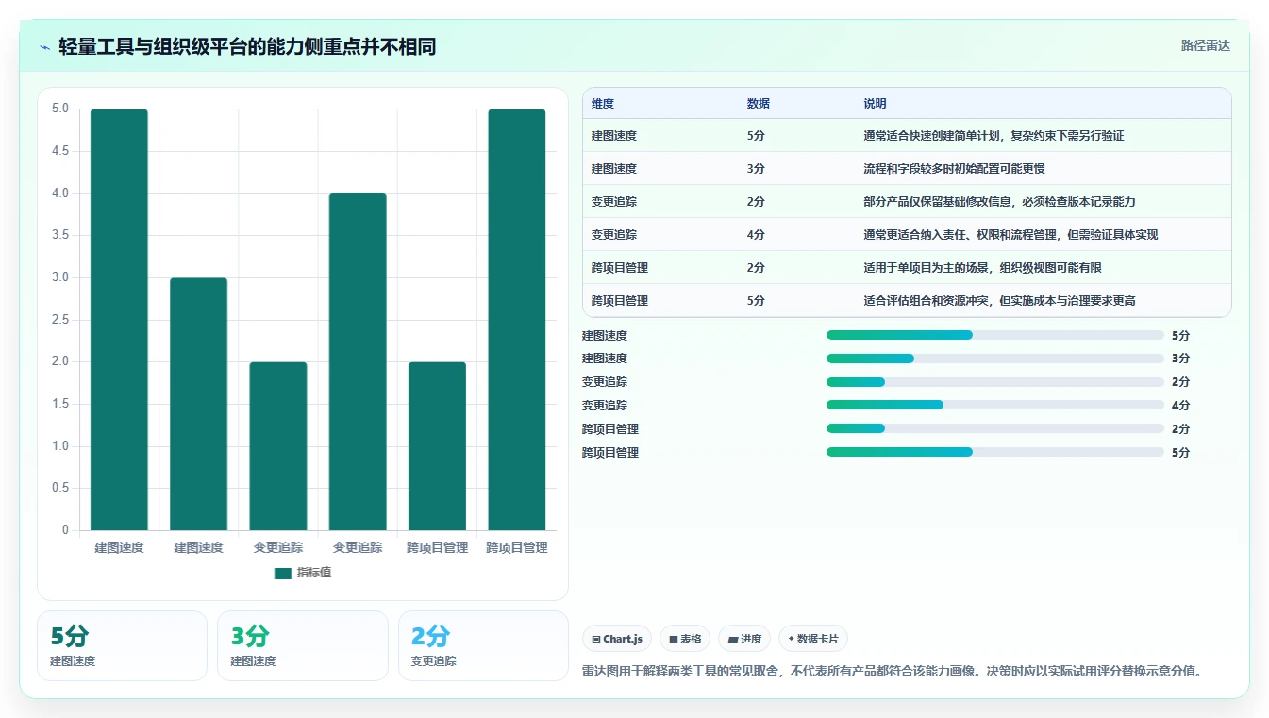Click the lightning icon beside the page title
The image size is (1269, 718).
pyautogui.click(x=45, y=47)
